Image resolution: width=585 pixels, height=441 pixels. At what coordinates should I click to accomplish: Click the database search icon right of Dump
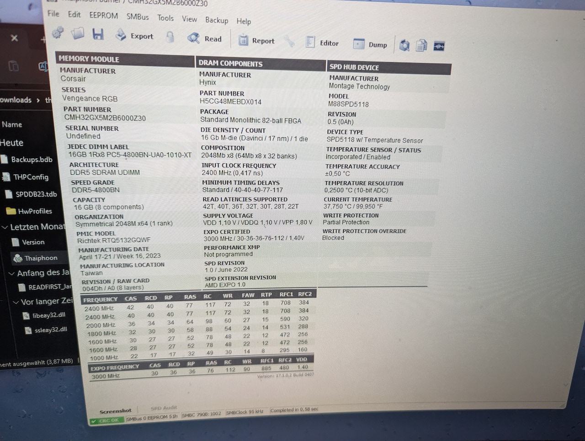point(404,45)
